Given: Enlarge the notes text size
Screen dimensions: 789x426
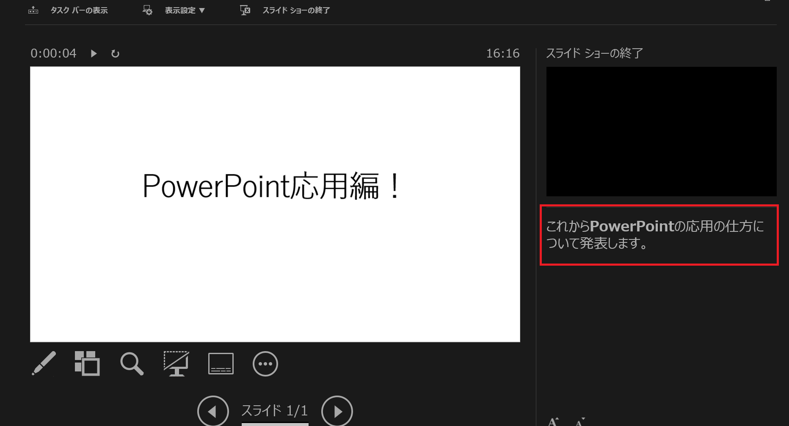Looking at the screenshot, I should [x=553, y=421].
